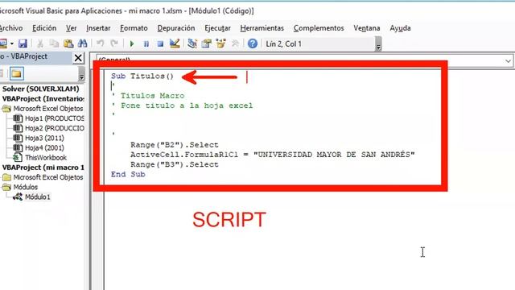Expand the insert object arrow beside Excel icon

click(x=12, y=43)
